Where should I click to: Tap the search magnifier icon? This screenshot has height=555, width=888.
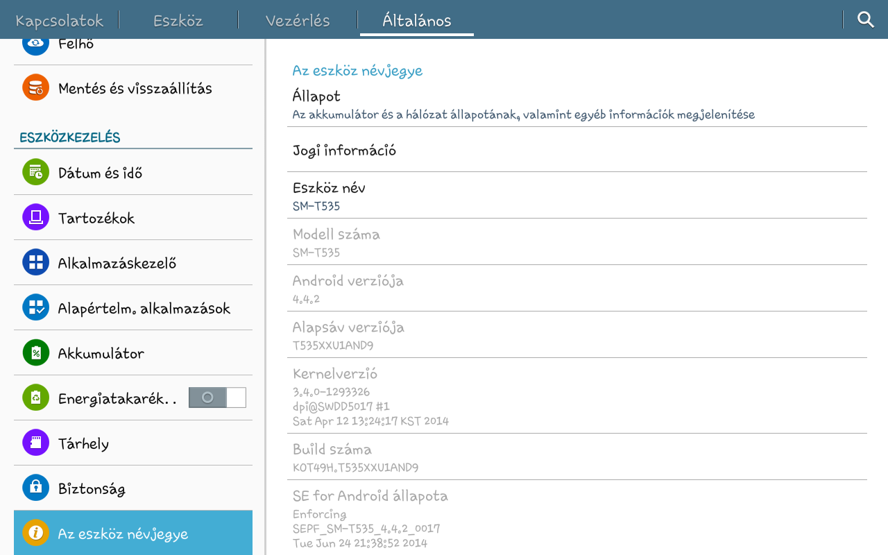click(x=865, y=19)
